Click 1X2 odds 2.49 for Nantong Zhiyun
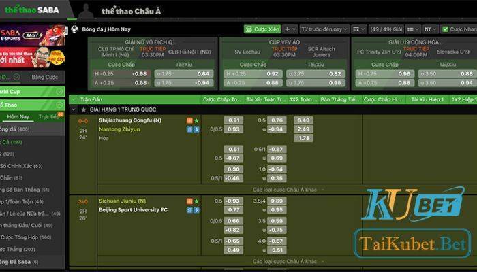The image size is (477, 272). (304, 129)
